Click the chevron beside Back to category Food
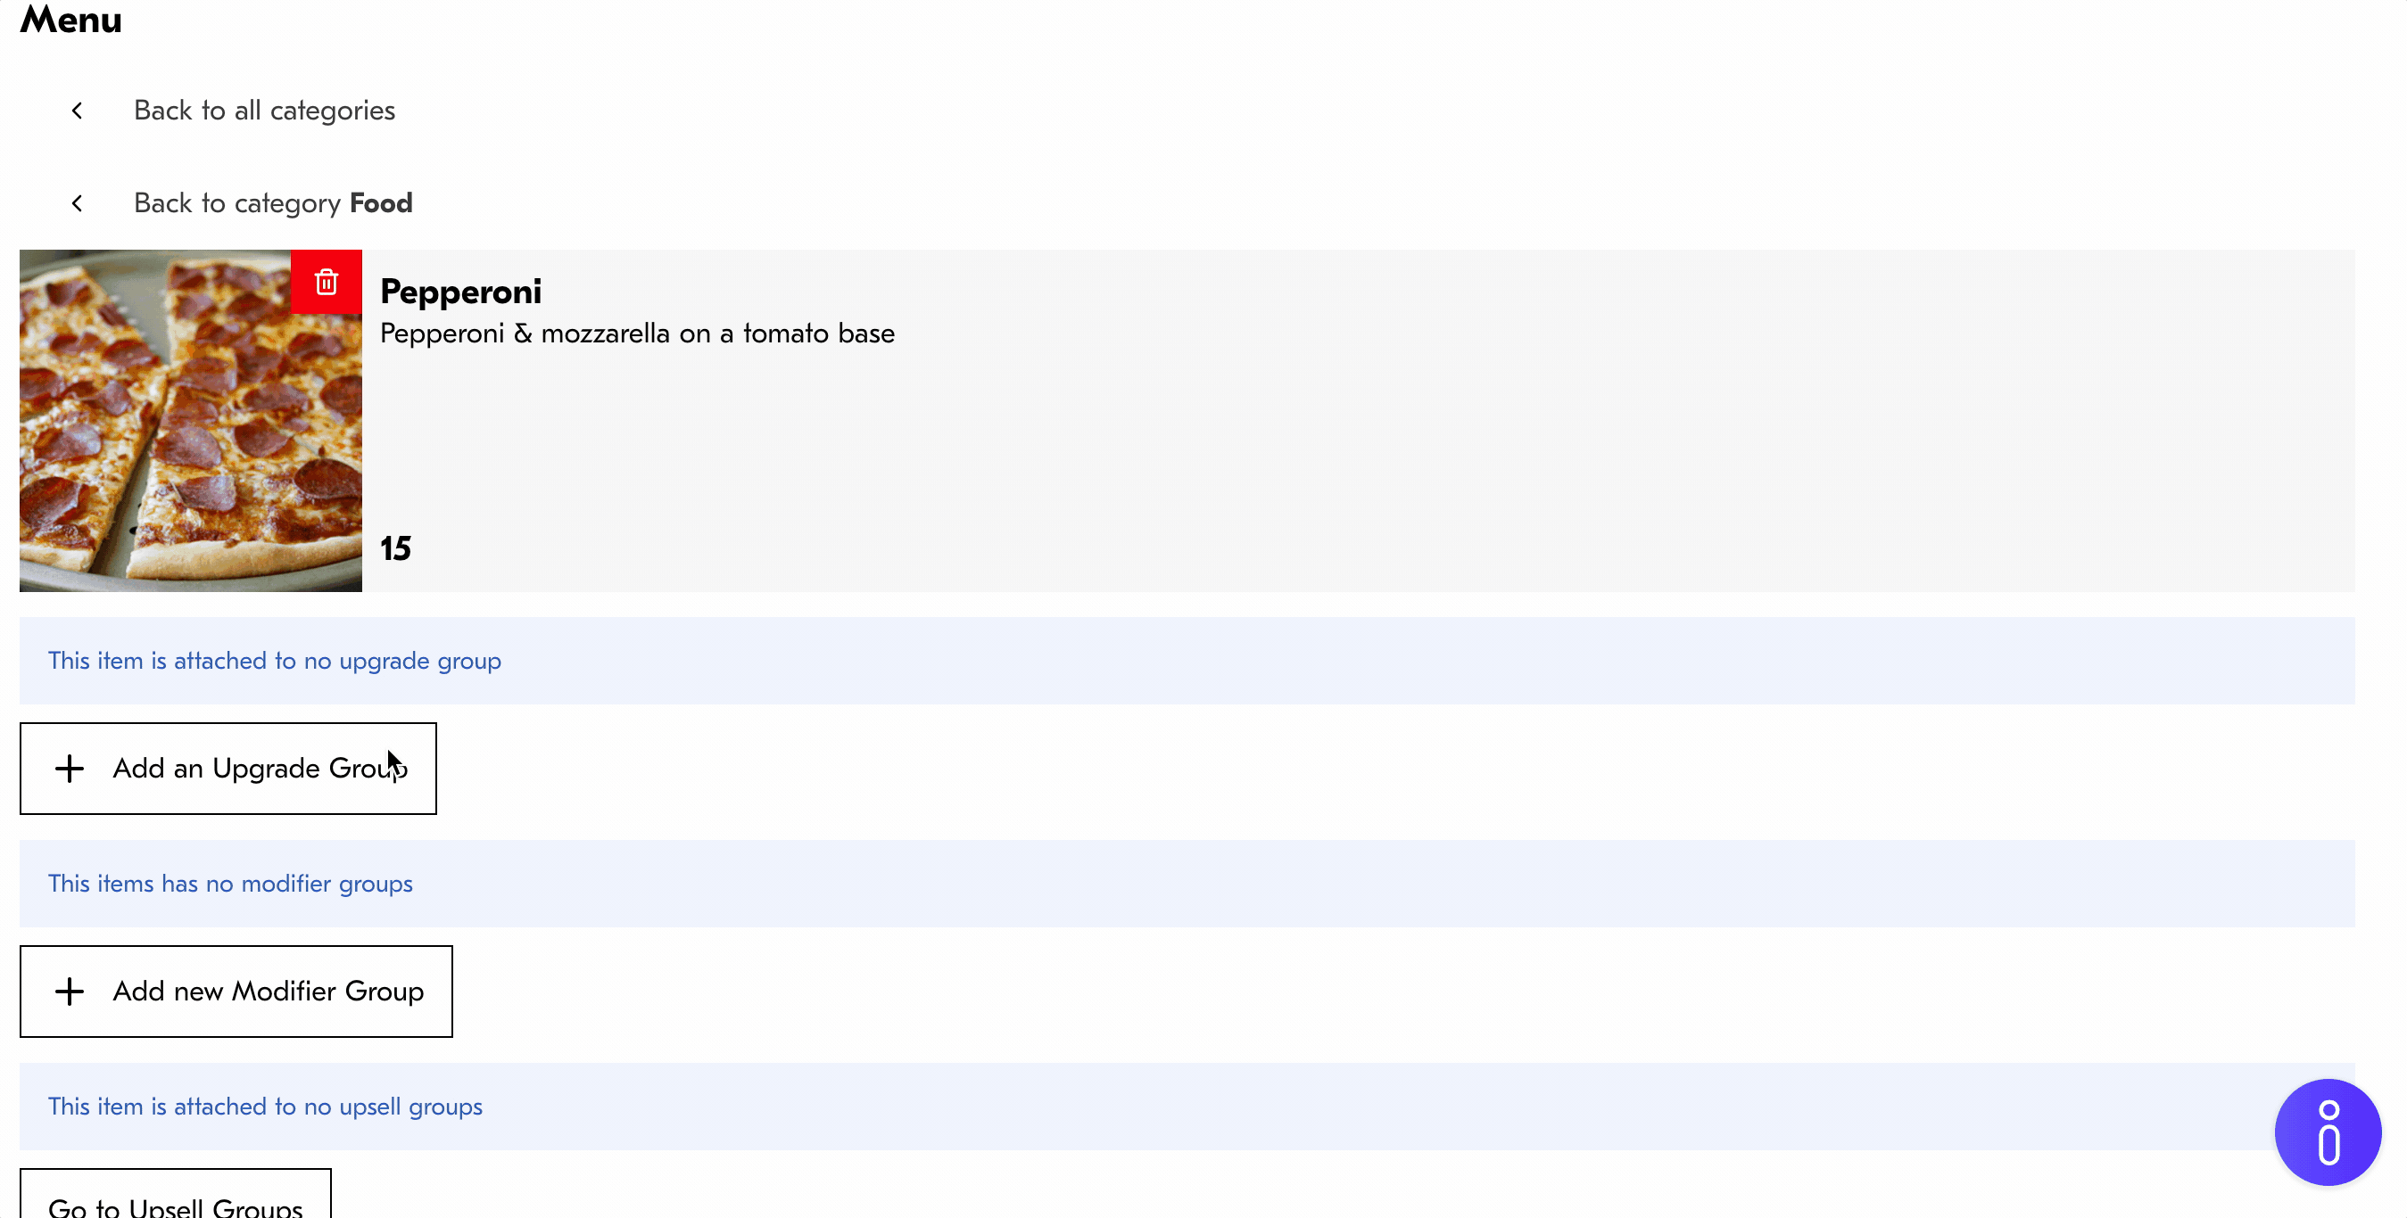Viewport: 2407px width, 1218px height. click(78, 202)
